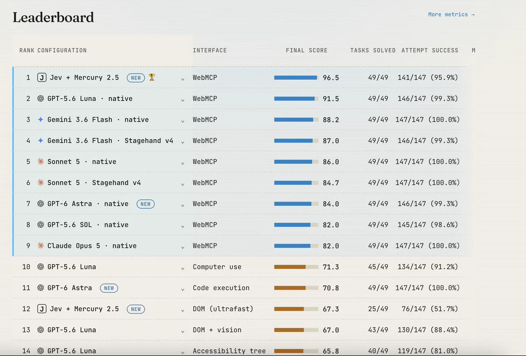The height and width of the screenshot is (356, 526).
Task: Click the 145/147 (98.6%) attempt success value
Action: coord(428,225)
